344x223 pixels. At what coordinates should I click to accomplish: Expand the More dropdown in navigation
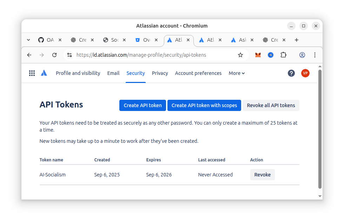[237, 73]
